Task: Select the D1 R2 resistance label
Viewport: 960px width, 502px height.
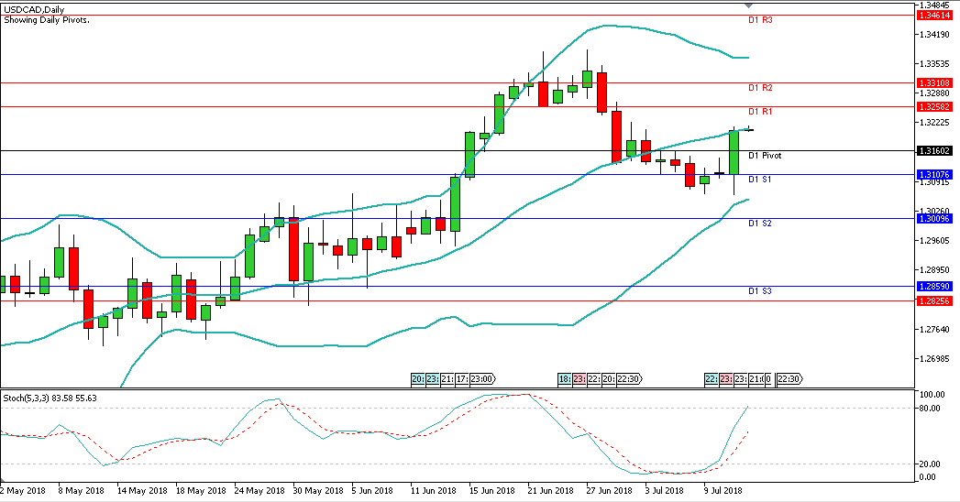Action: tap(762, 88)
